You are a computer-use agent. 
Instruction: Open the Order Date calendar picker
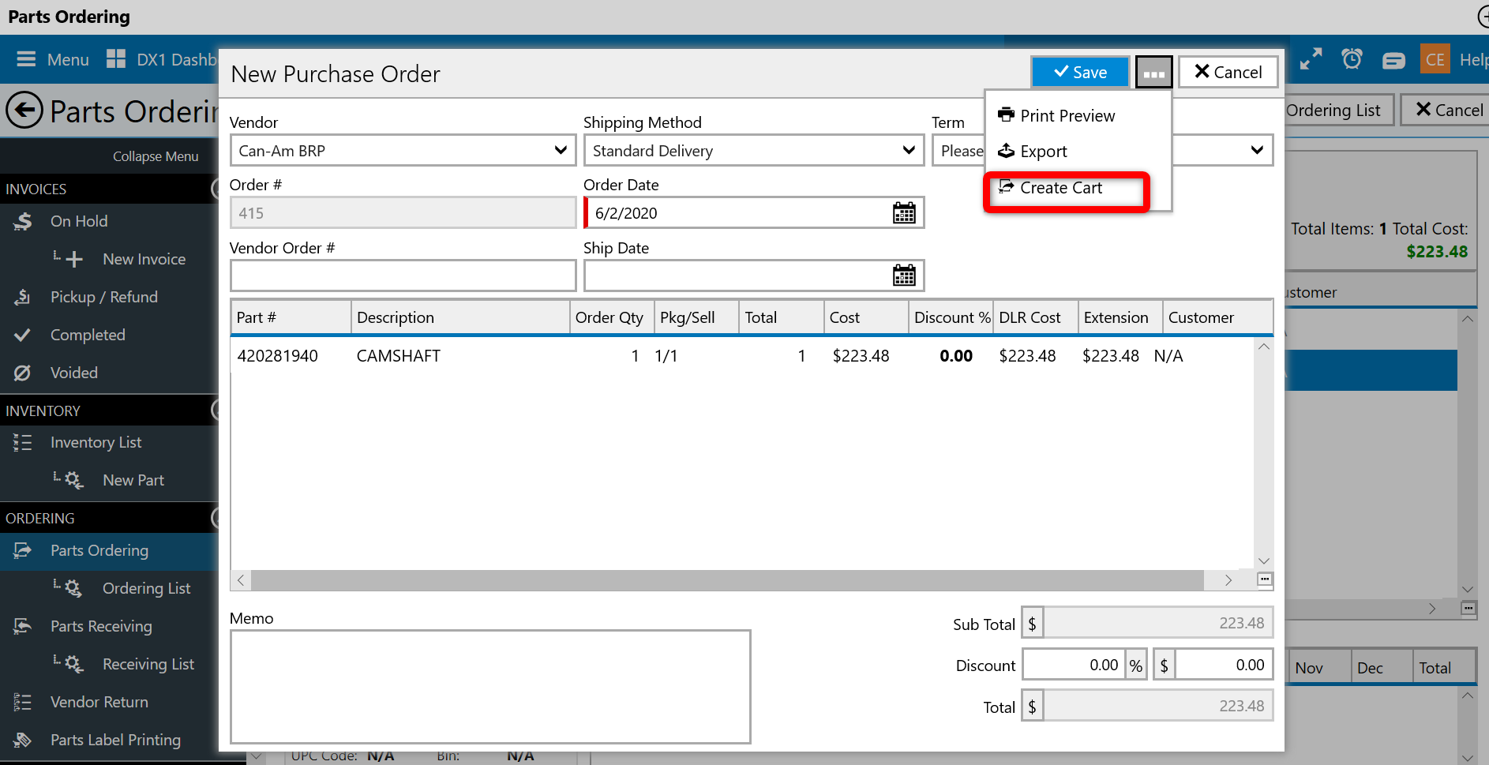click(904, 212)
